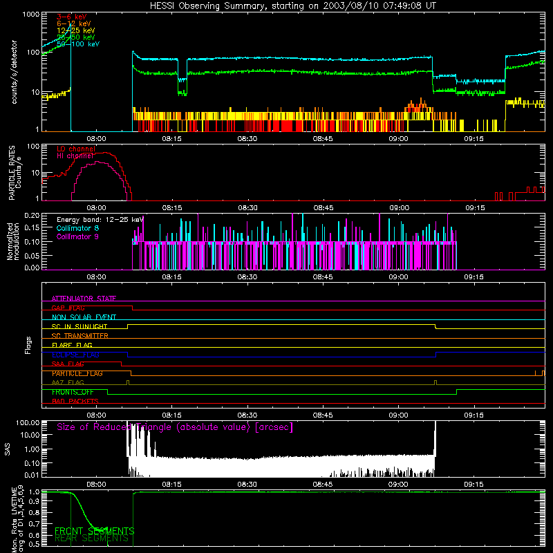
Task: Select the 'Collimator 9' legend label
Action: [77, 236]
